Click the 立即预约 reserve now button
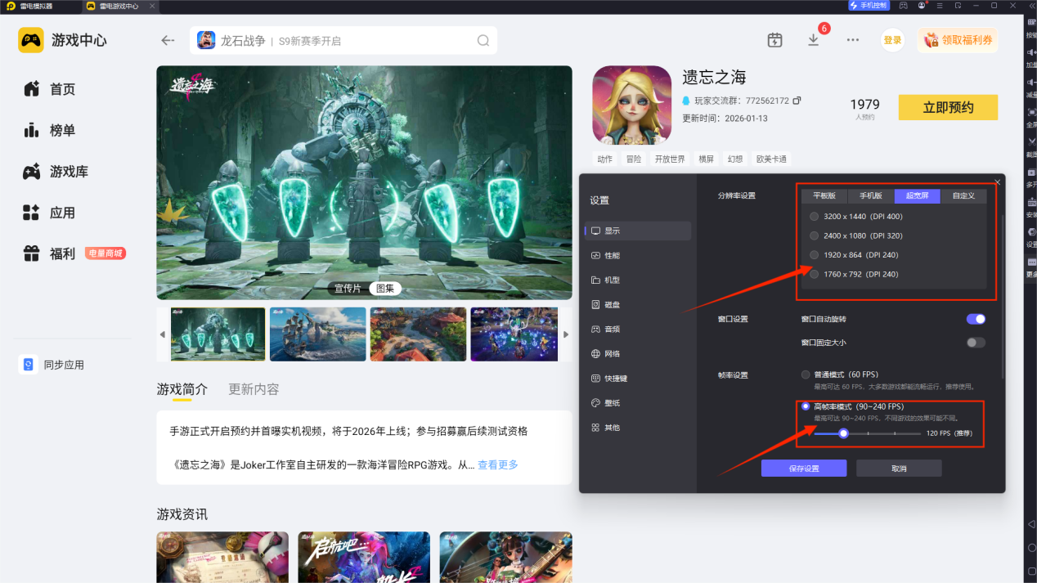 [x=948, y=107]
